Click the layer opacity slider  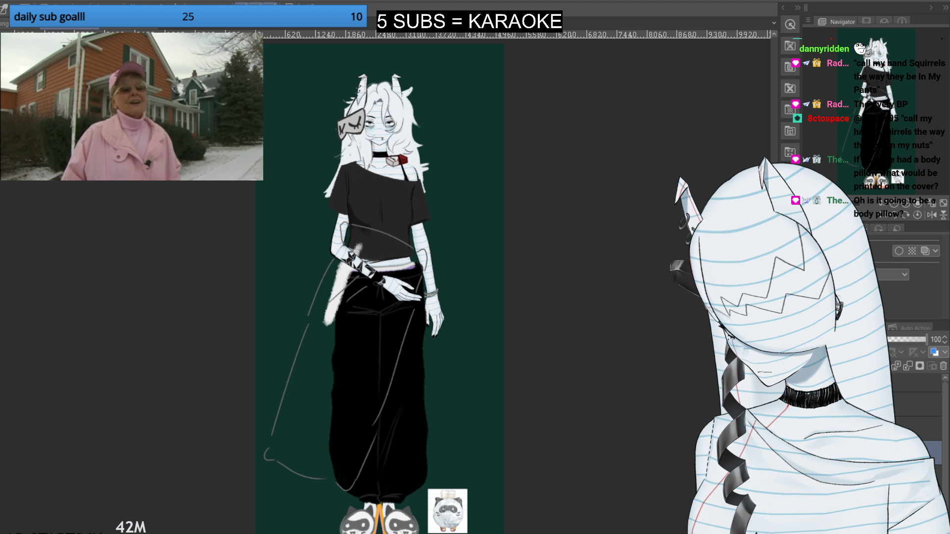tap(906, 339)
